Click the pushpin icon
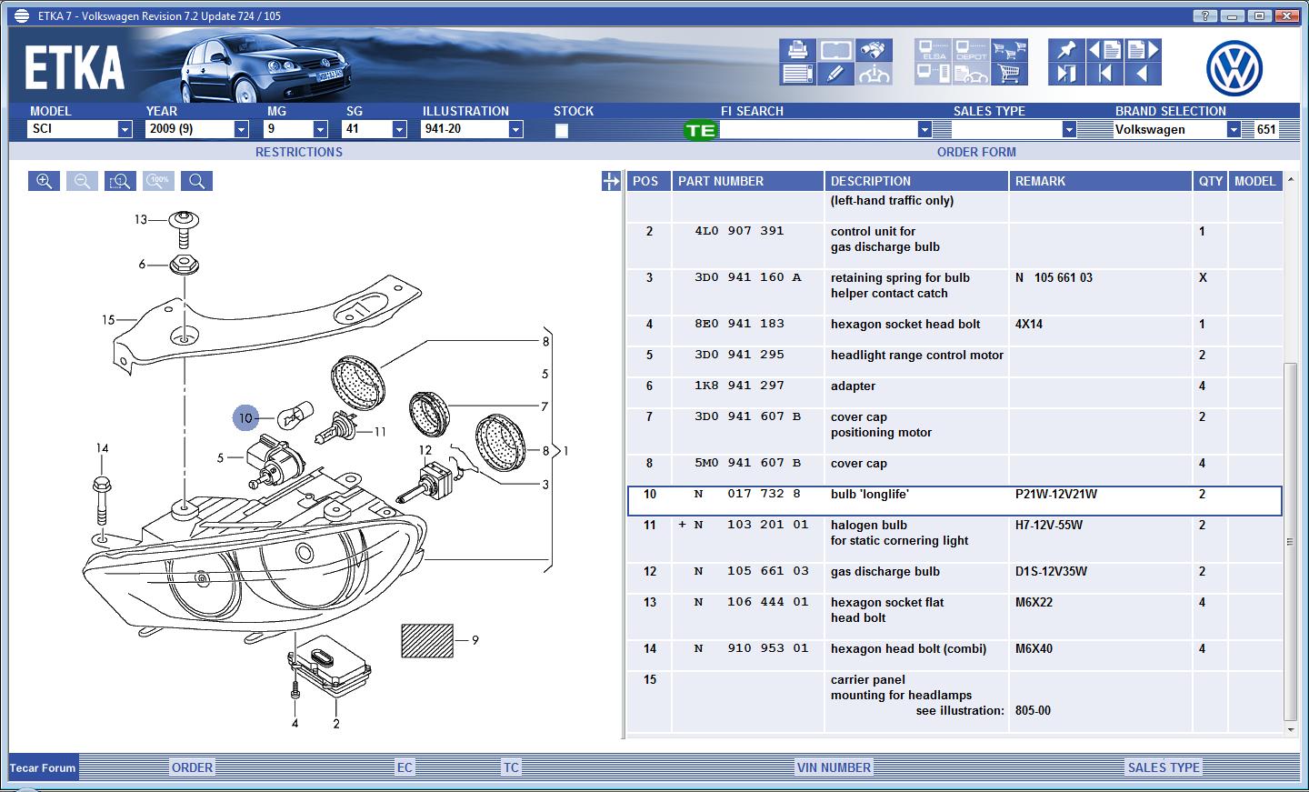The image size is (1309, 792). coord(1065,50)
